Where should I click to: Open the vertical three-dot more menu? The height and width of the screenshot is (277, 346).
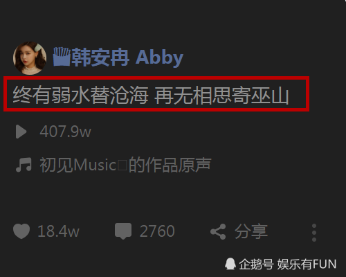pos(314,233)
